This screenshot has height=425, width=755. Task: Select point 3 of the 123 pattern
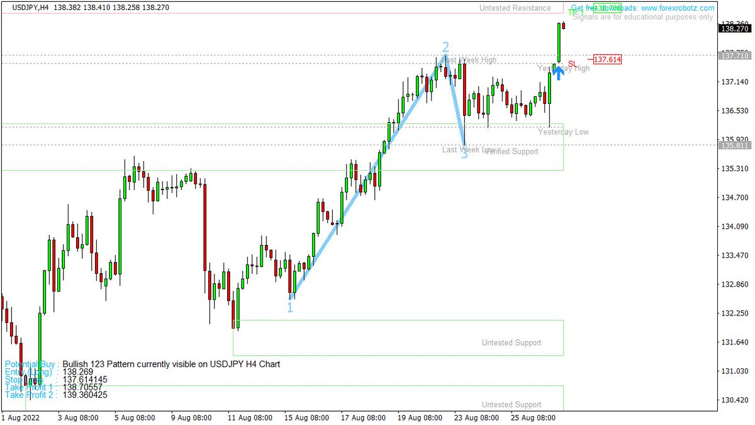(465, 156)
